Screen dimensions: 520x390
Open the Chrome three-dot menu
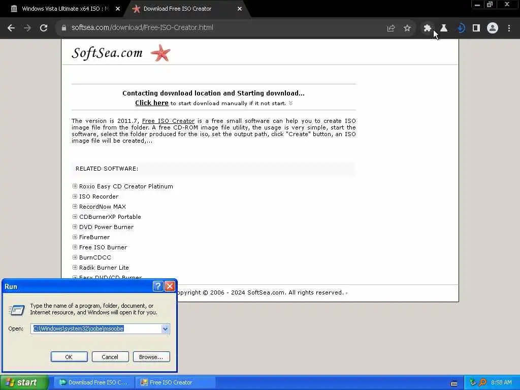pos(509,28)
